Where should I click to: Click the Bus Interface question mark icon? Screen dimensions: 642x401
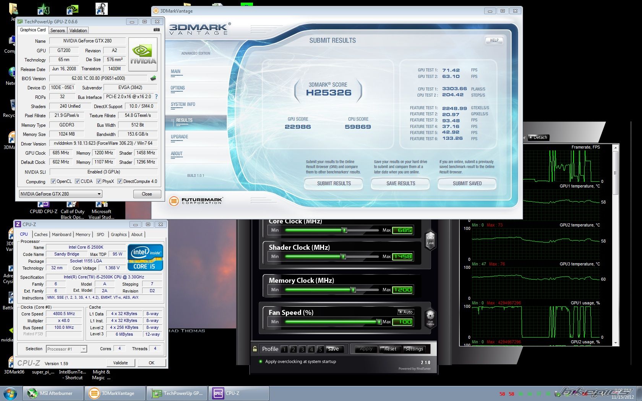click(x=156, y=97)
